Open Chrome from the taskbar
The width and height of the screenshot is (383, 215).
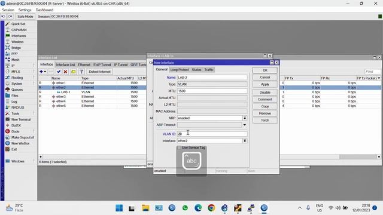pos(211,208)
